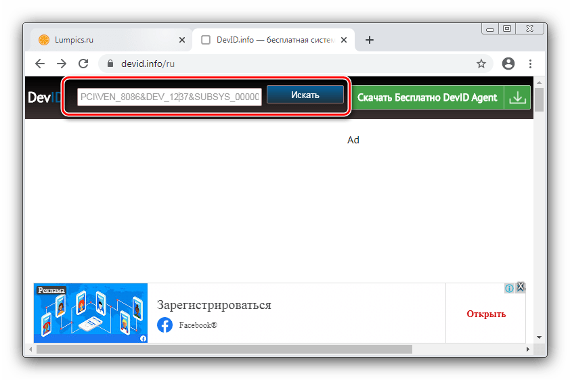Close the ad banner with X
The image size is (570, 380).
click(x=521, y=287)
